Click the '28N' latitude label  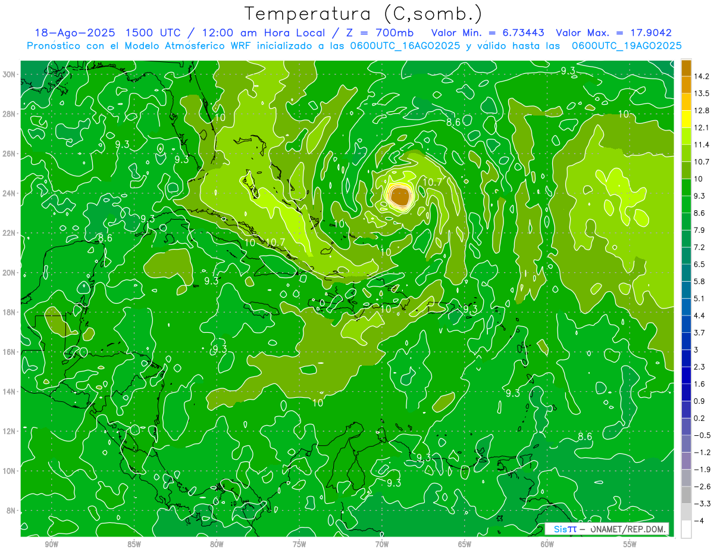(10, 114)
